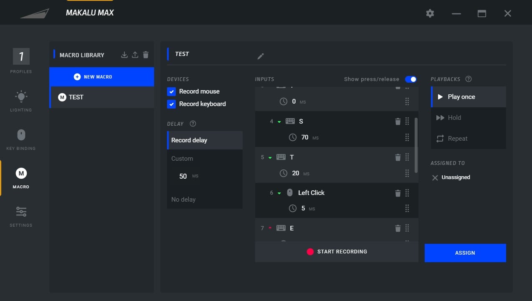532x301 pixels.
Task: Click the M icon of TEST macro
Action: coord(62,97)
